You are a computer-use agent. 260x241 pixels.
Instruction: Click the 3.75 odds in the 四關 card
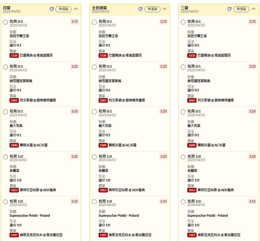click(x=75, y=22)
